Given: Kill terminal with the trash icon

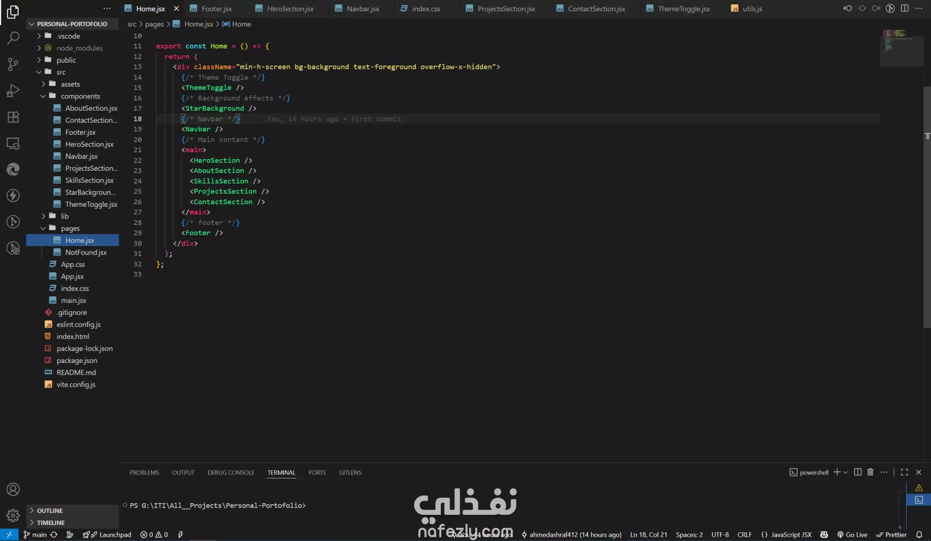Looking at the screenshot, I should click(x=870, y=472).
